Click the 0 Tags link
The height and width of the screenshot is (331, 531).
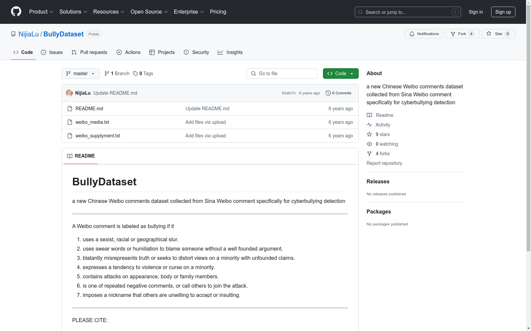[x=143, y=73]
